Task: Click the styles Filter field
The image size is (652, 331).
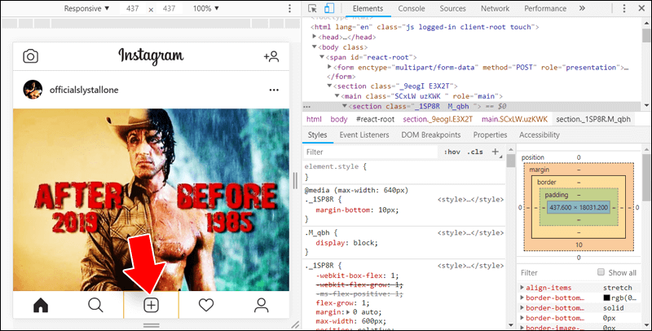Action: (x=370, y=152)
